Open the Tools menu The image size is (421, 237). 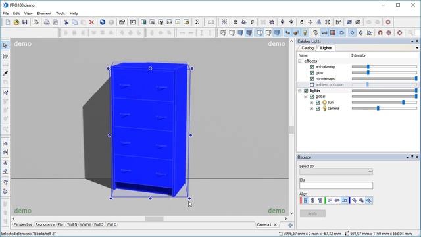61,13
